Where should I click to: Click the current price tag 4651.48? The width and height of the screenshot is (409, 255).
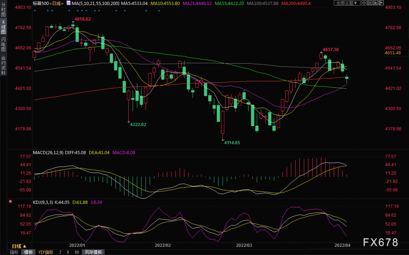pos(396,53)
